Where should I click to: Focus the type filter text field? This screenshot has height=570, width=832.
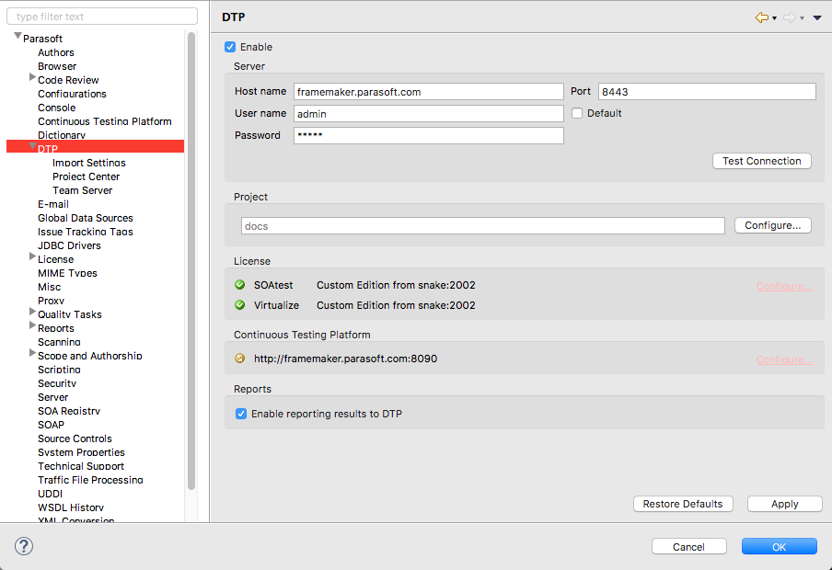pos(102,17)
